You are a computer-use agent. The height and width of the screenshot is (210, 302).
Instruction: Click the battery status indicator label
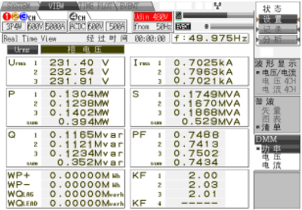point(183,26)
